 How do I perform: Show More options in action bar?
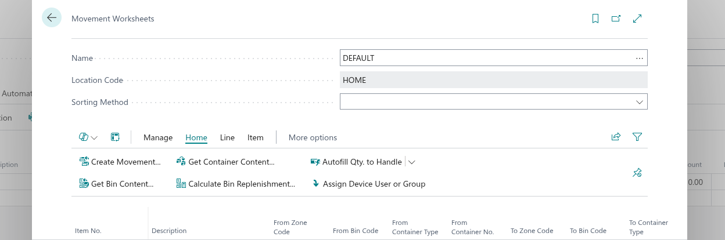313,137
